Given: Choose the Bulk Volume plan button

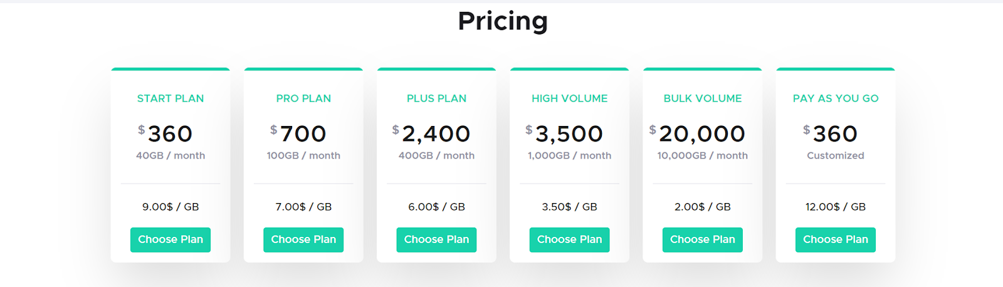Looking at the screenshot, I should tap(702, 239).
